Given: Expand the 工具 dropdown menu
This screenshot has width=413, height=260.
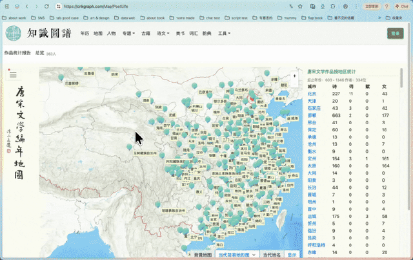Looking at the screenshot, I should (x=224, y=33).
